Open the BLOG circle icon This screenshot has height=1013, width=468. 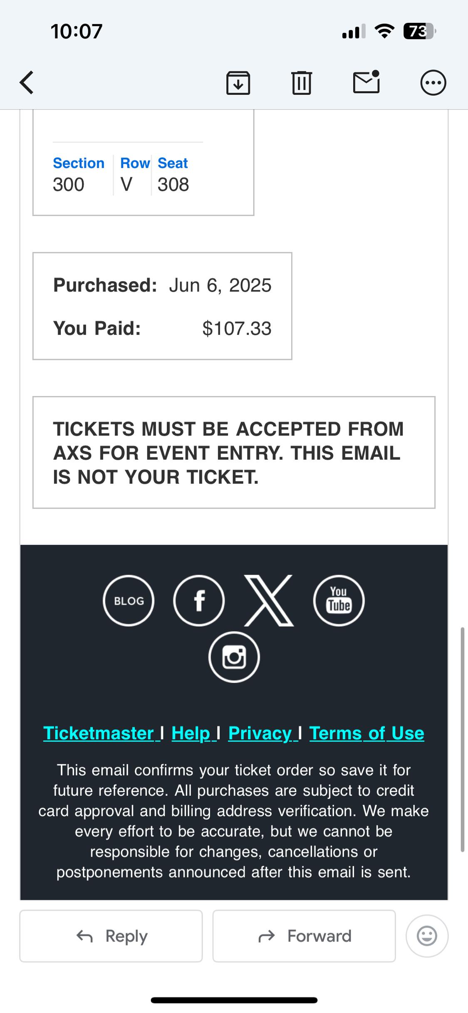[x=129, y=600]
